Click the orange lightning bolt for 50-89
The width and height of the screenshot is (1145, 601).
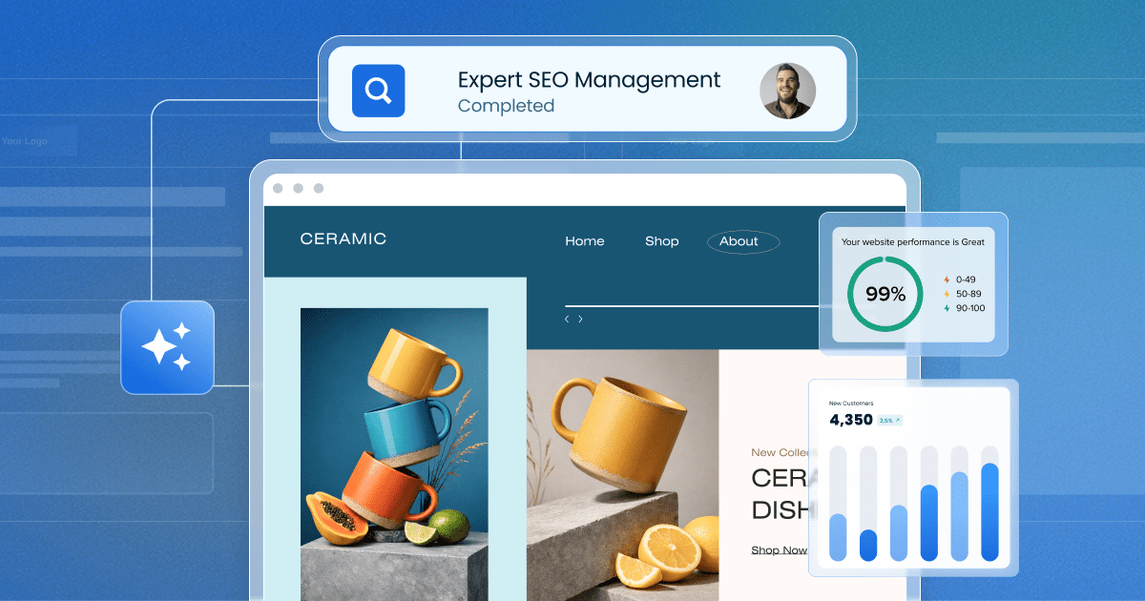tap(947, 294)
